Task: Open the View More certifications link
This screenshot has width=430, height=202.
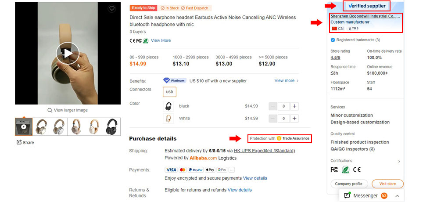Action: (161, 40)
